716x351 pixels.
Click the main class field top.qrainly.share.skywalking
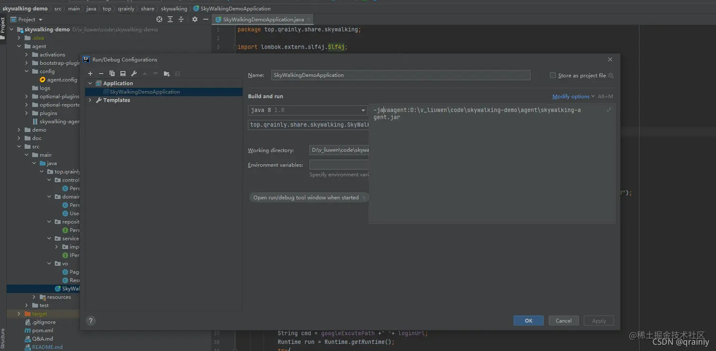point(308,125)
